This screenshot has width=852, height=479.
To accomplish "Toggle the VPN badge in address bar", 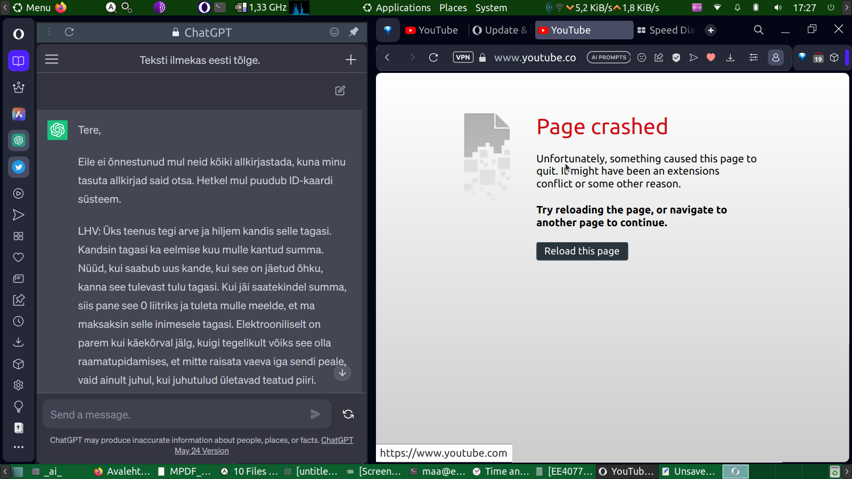I will tap(463, 57).
